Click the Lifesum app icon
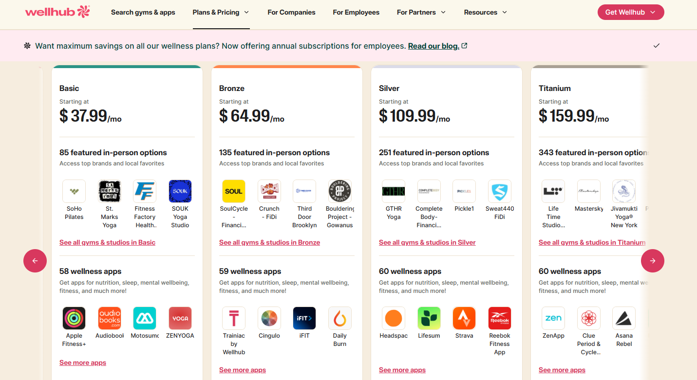The width and height of the screenshot is (697, 380). pyautogui.click(x=429, y=318)
